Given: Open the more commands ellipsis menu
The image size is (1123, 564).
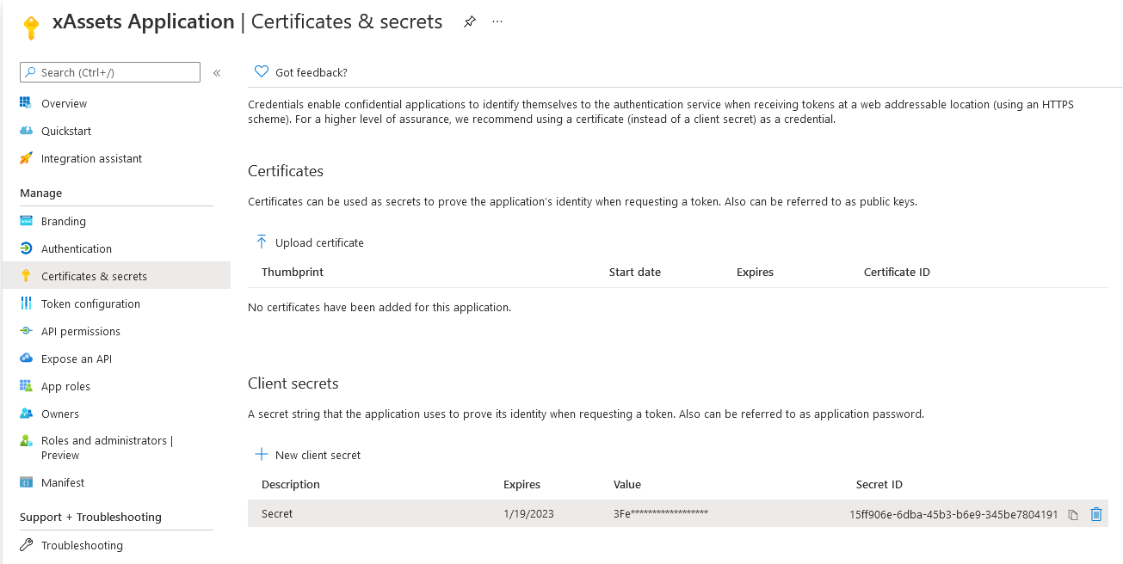Looking at the screenshot, I should 497,21.
